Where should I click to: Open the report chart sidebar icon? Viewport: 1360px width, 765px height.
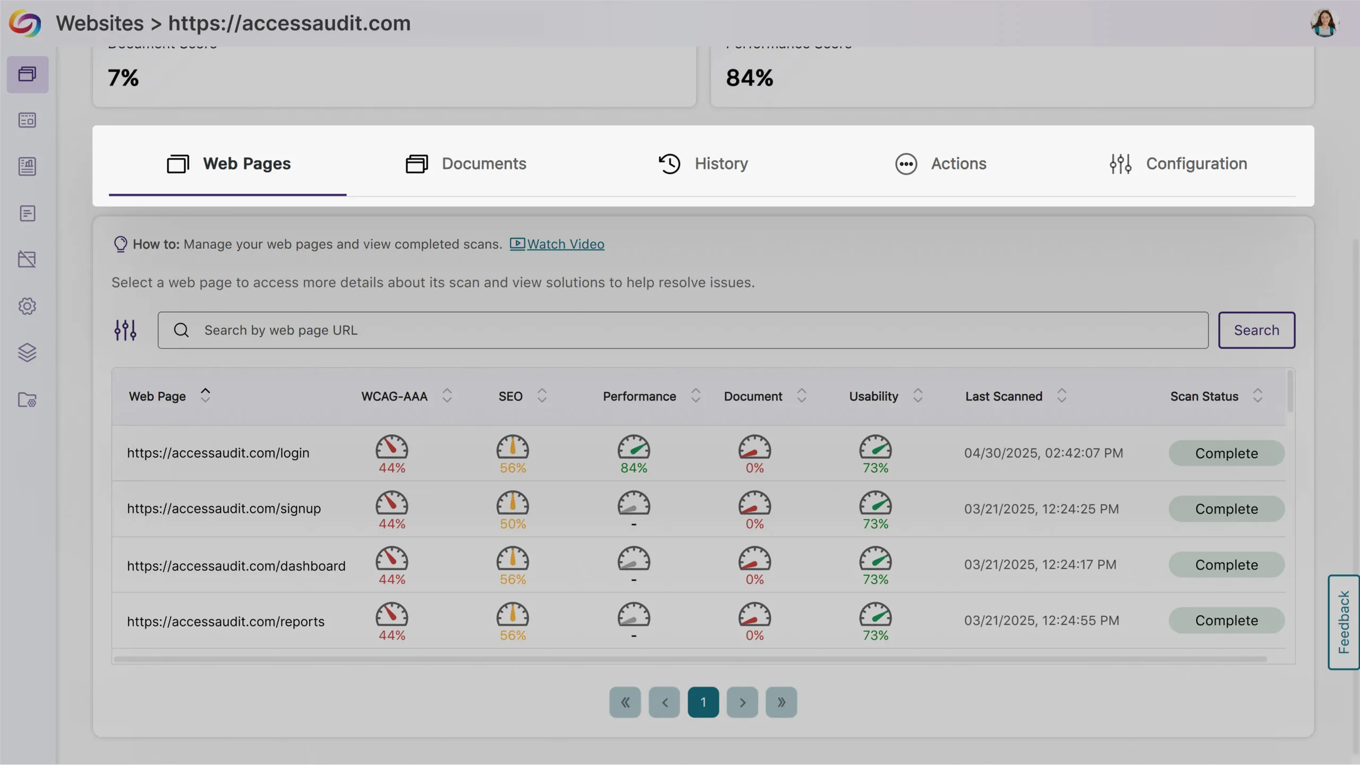tap(27, 167)
